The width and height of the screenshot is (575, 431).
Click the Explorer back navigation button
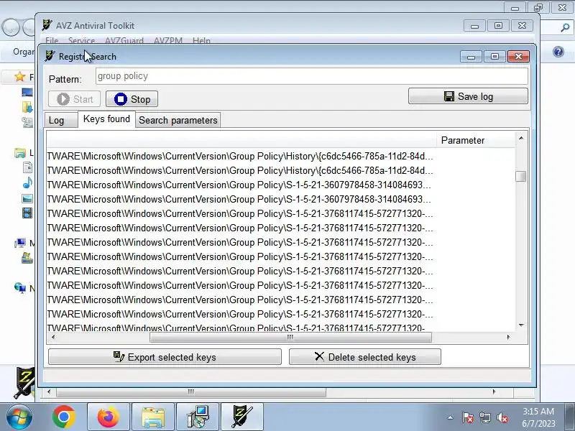[x=11, y=27]
